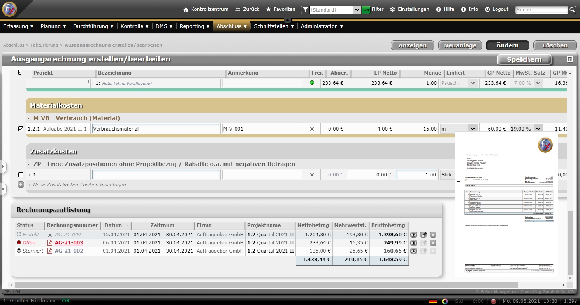Open the Reporting menu
Viewport: 580px width, 305px height.
[x=195, y=26]
